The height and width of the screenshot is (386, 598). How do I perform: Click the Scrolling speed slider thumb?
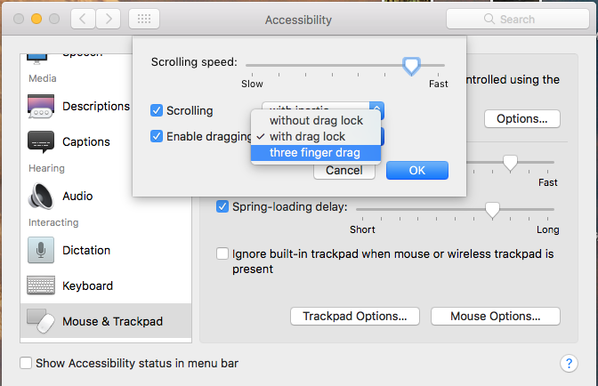[411, 65]
